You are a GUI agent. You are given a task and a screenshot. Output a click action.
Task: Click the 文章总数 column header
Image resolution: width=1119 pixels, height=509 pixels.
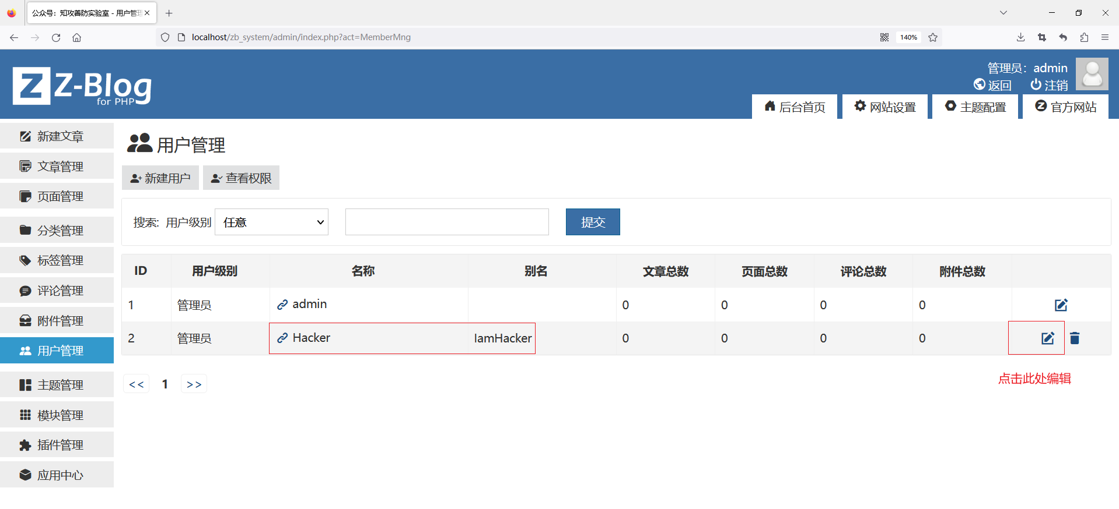click(666, 271)
